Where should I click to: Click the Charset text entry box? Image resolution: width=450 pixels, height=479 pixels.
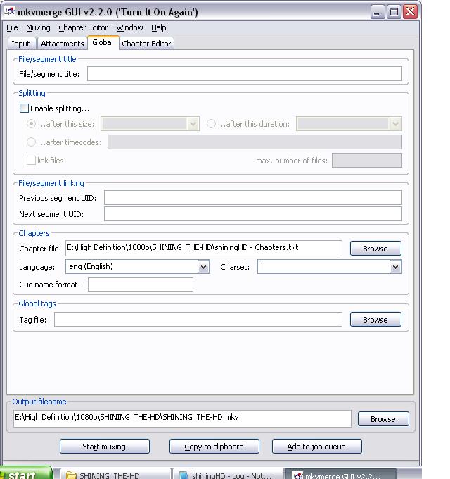pyautogui.click(x=323, y=267)
